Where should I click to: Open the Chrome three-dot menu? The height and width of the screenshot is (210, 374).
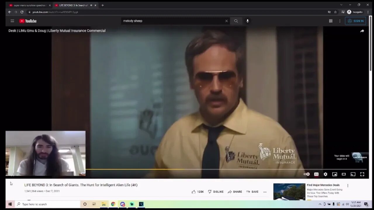point(368,12)
